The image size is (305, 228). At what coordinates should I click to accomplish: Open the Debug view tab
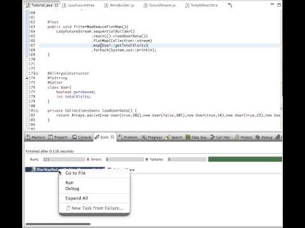[264, 137]
